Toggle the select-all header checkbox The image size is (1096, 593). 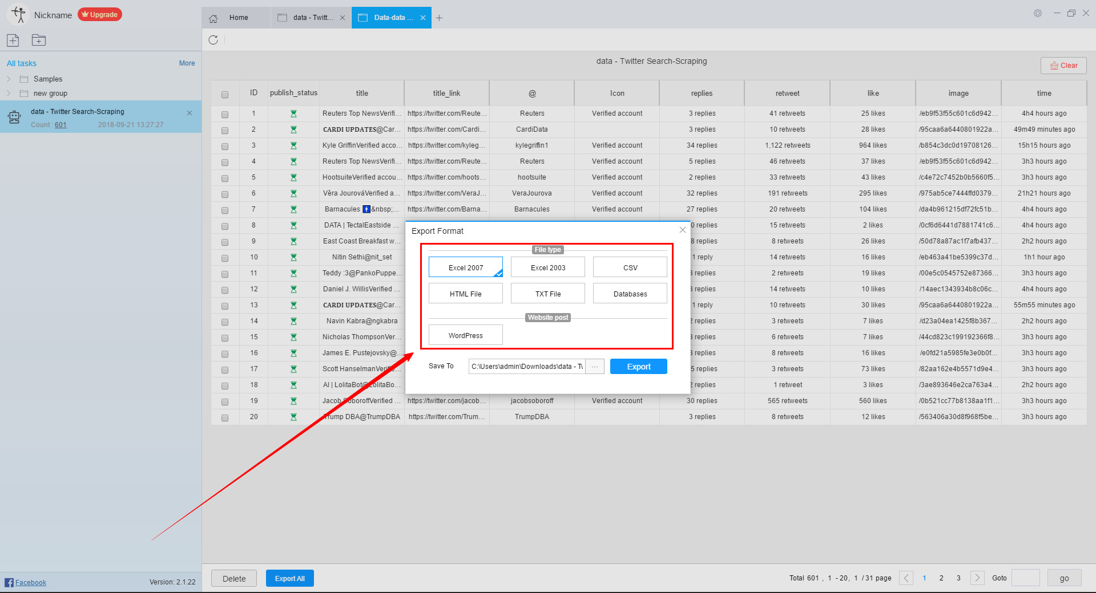click(x=225, y=95)
